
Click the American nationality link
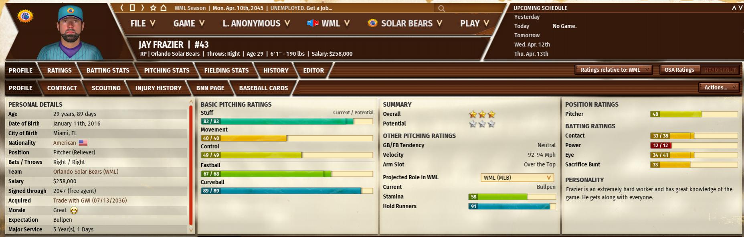click(65, 143)
